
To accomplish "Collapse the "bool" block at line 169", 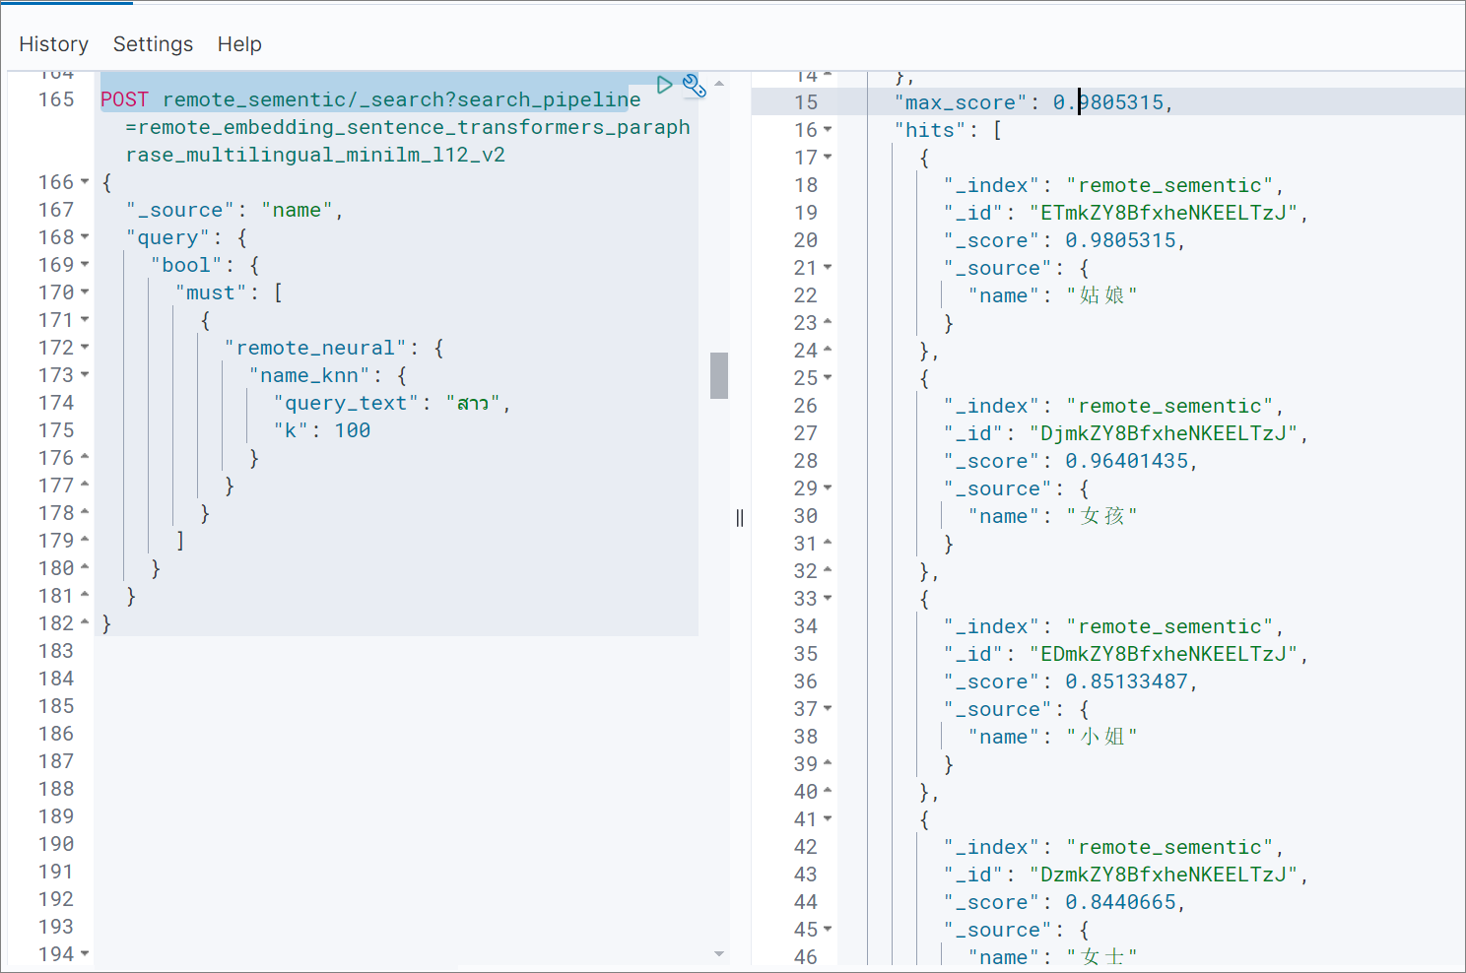I will pyautogui.click(x=85, y=265).
